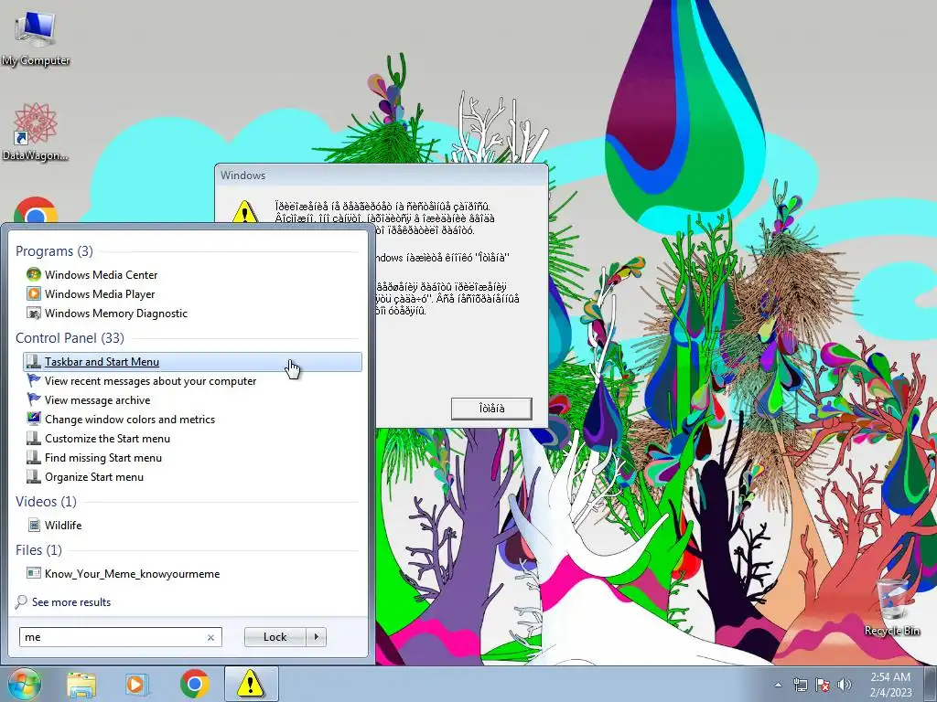The image size is (937, 702).
Task: Click the Control Panel (33) group header
Action: pos(70,338)
